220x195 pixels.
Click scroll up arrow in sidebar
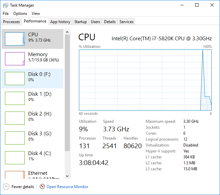point(67,32)
